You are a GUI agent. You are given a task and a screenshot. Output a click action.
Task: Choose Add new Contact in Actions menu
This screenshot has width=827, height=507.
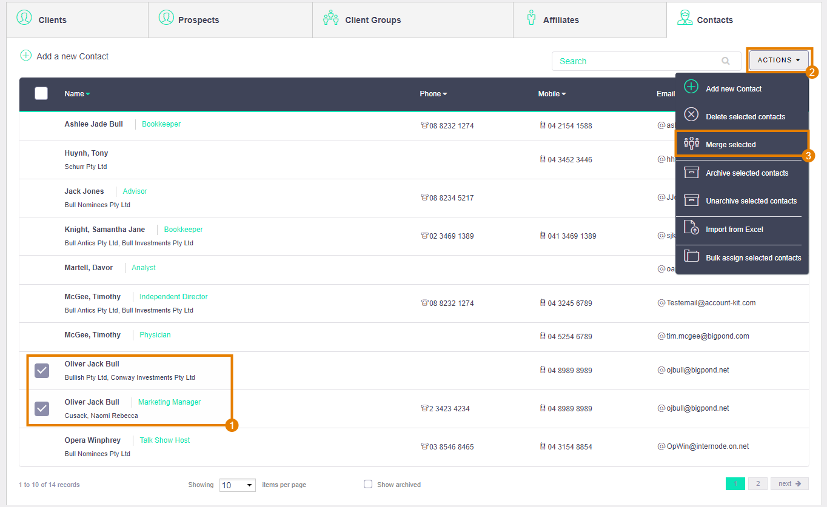[742, 88]
